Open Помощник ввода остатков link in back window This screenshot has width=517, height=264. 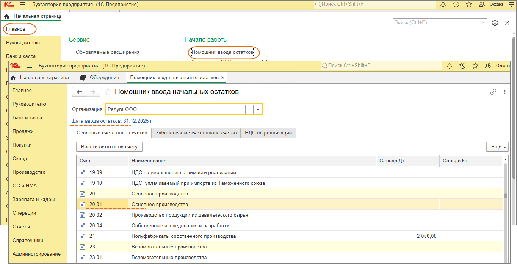[x=222, y=52]
